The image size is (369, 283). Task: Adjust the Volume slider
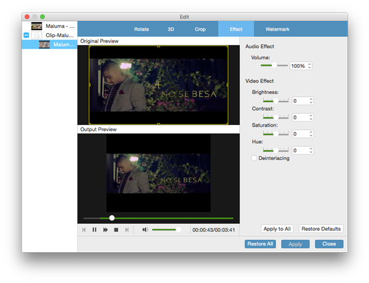tap(274, 65)
